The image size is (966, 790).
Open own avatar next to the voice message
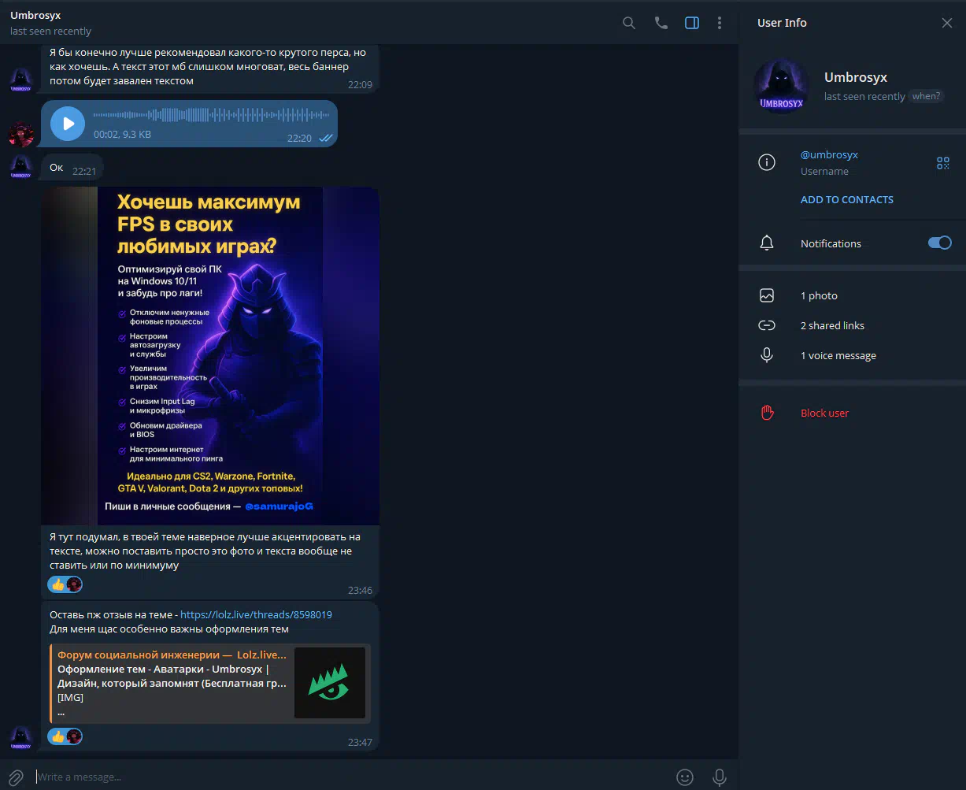(21, 135)
